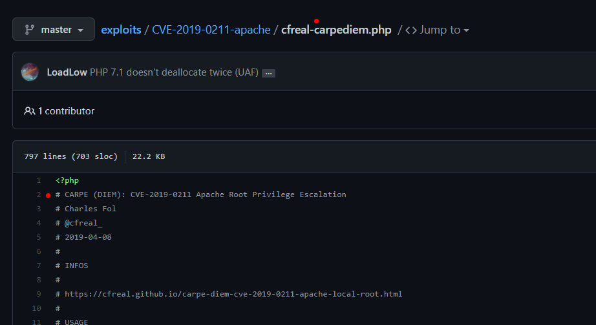Click the git branch icon beside master
The height and width of the screenshot is (325, 596).
(29, 30)
